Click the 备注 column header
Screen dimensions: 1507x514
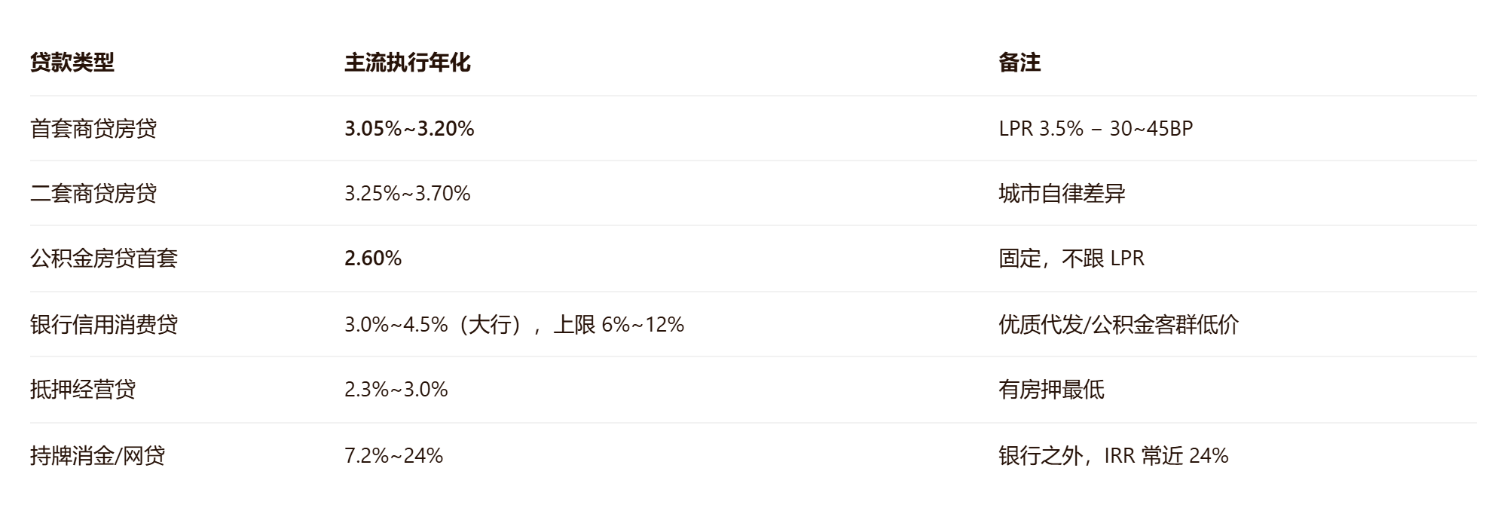[x=1019, y=63]
